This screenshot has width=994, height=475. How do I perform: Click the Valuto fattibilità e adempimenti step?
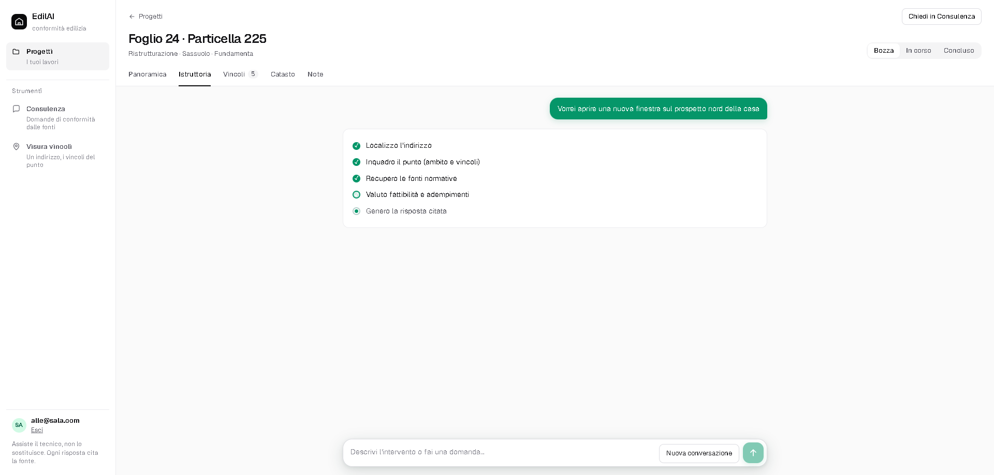coord(417,195)
